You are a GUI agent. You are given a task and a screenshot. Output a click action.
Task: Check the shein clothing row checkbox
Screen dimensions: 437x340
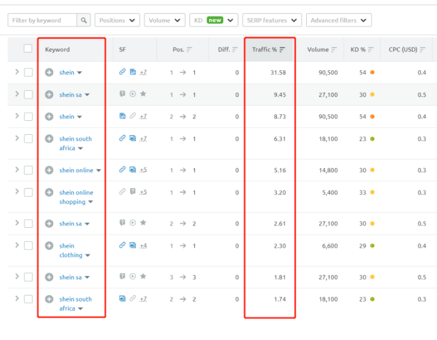click(28, 245)
